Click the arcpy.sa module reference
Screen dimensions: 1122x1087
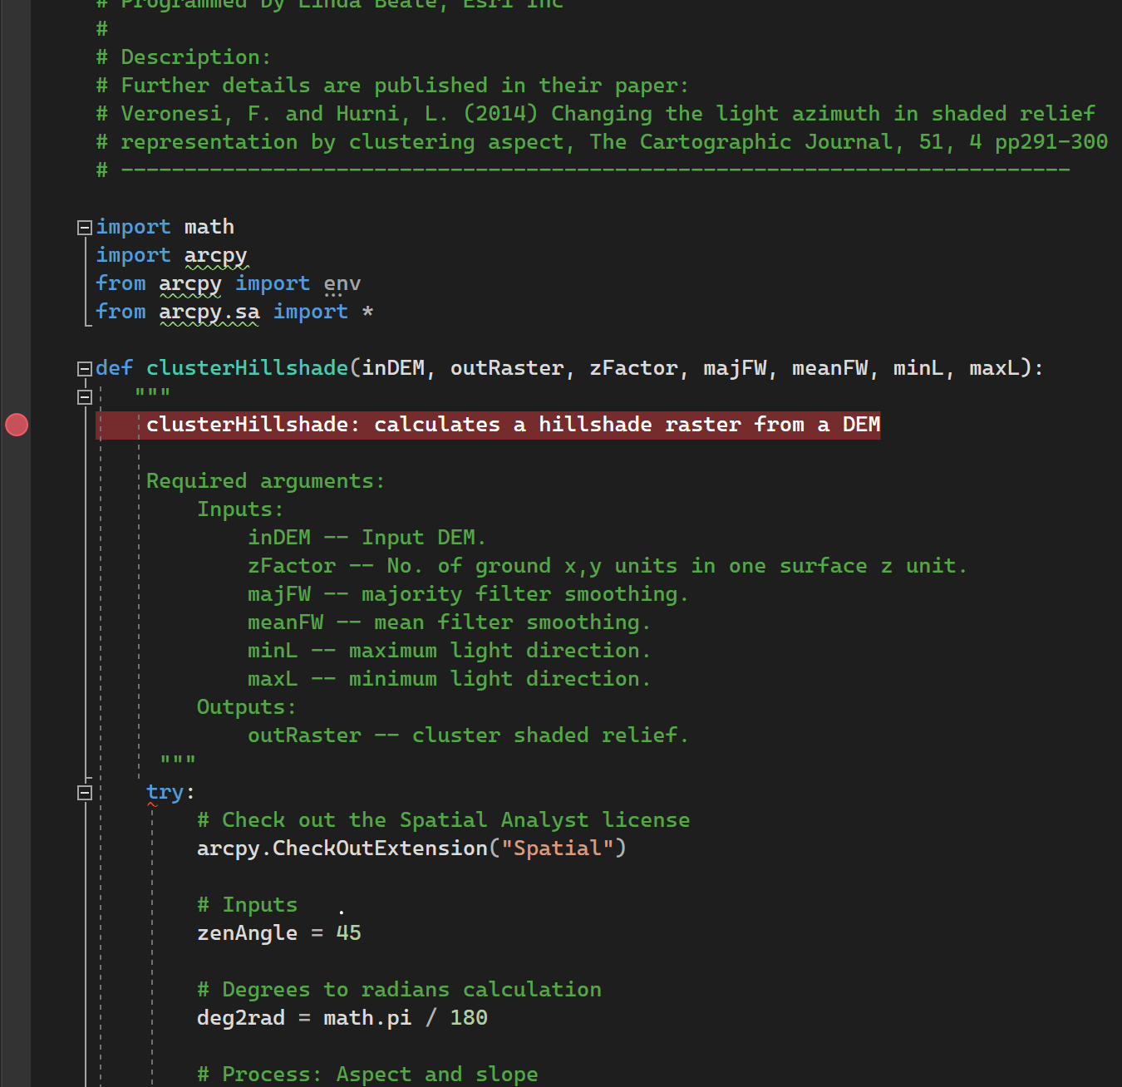click(209, 312)
